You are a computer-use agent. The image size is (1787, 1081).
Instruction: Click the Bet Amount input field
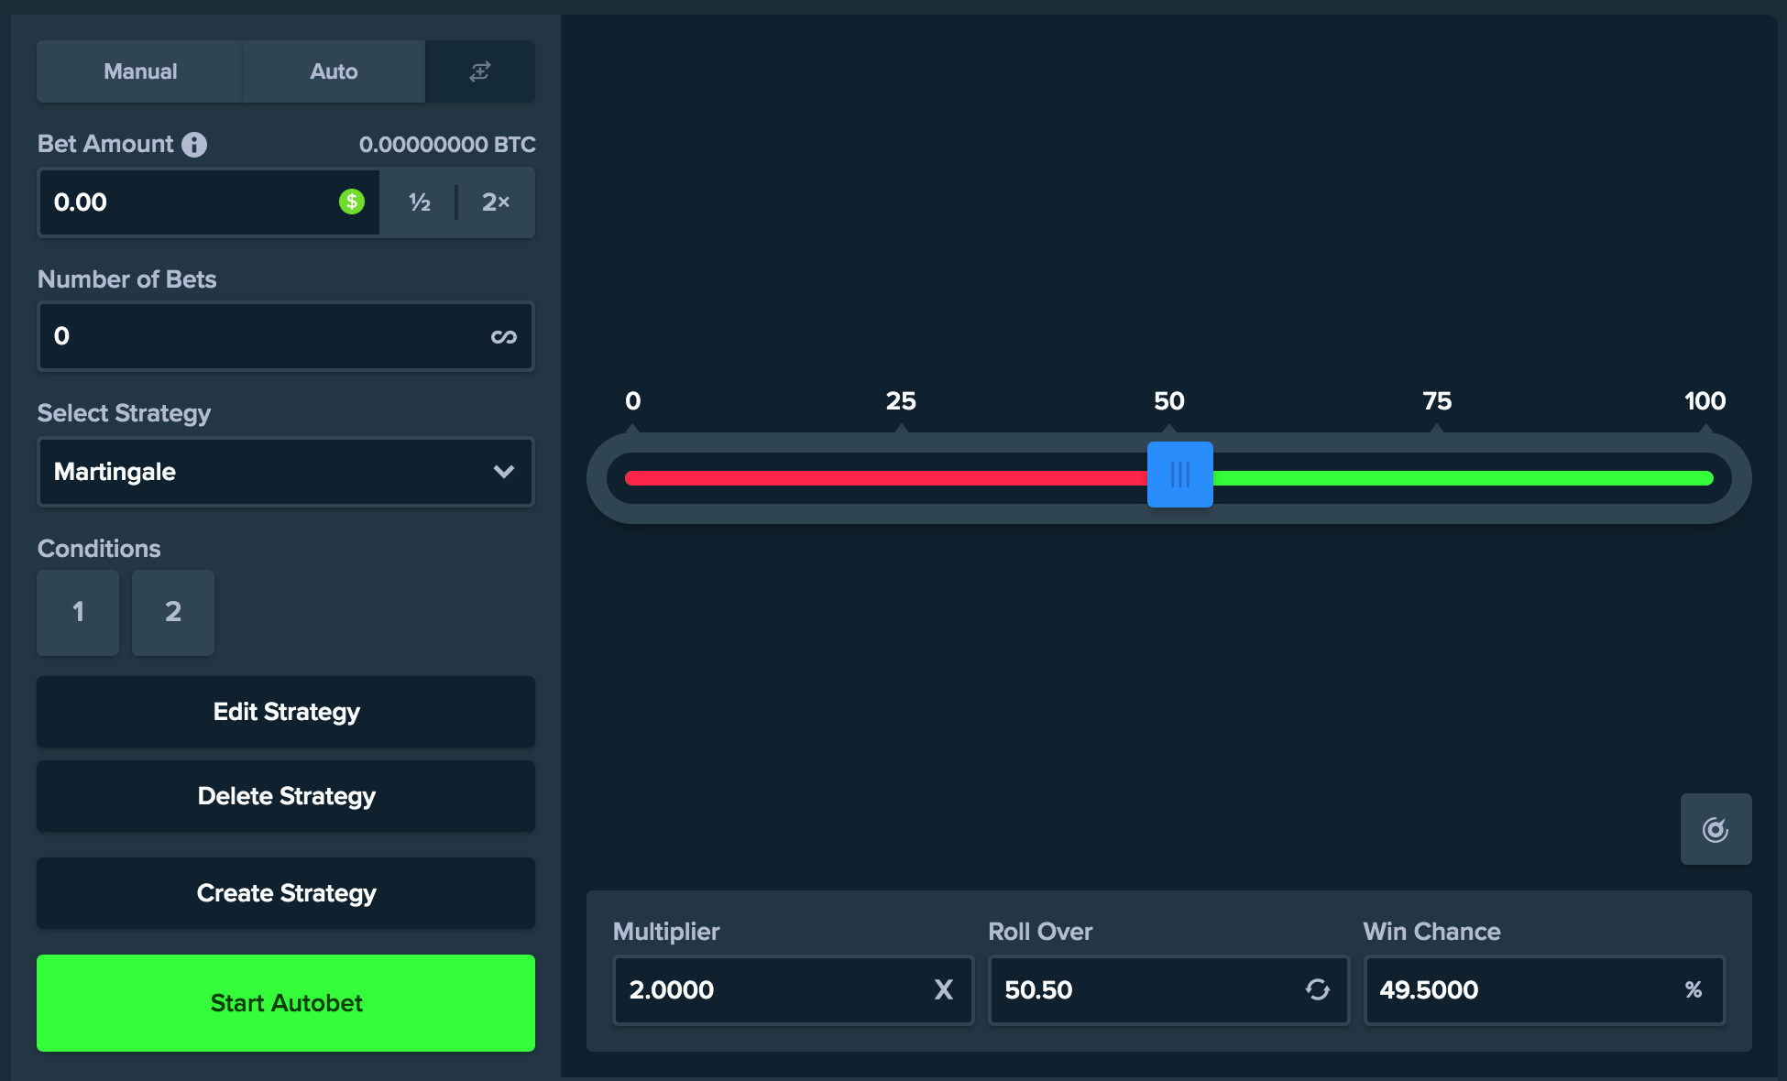pos(183,202)
